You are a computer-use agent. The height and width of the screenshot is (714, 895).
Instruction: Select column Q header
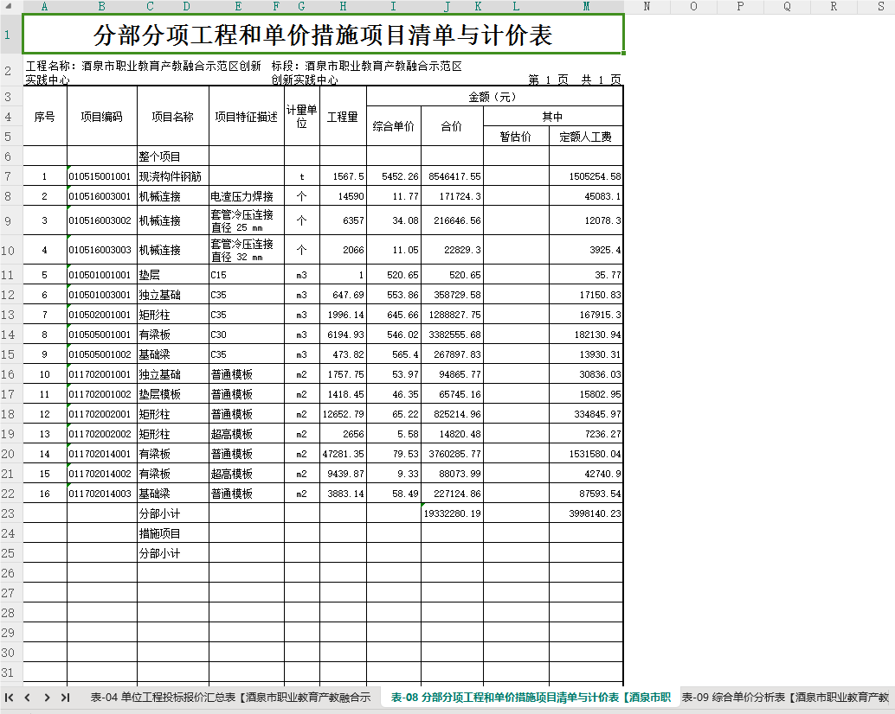(787, 6)
